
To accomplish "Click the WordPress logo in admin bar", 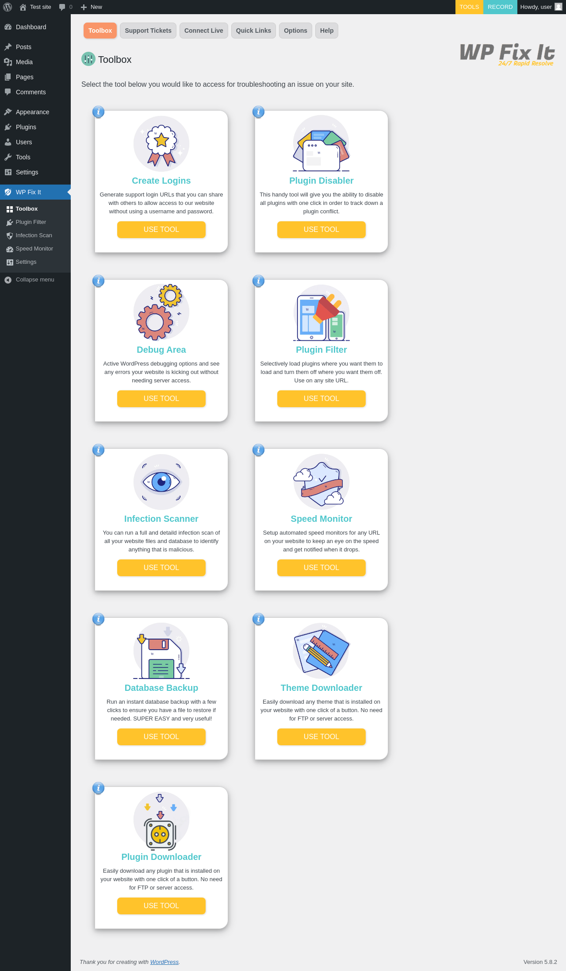I will (8, 7).
